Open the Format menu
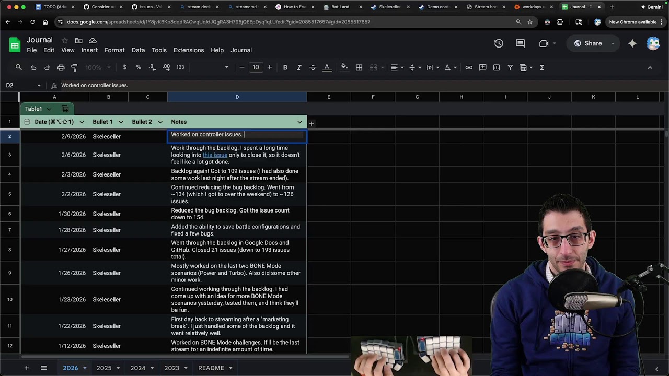This screenshot has height=376, width=669. pos(114,50)
